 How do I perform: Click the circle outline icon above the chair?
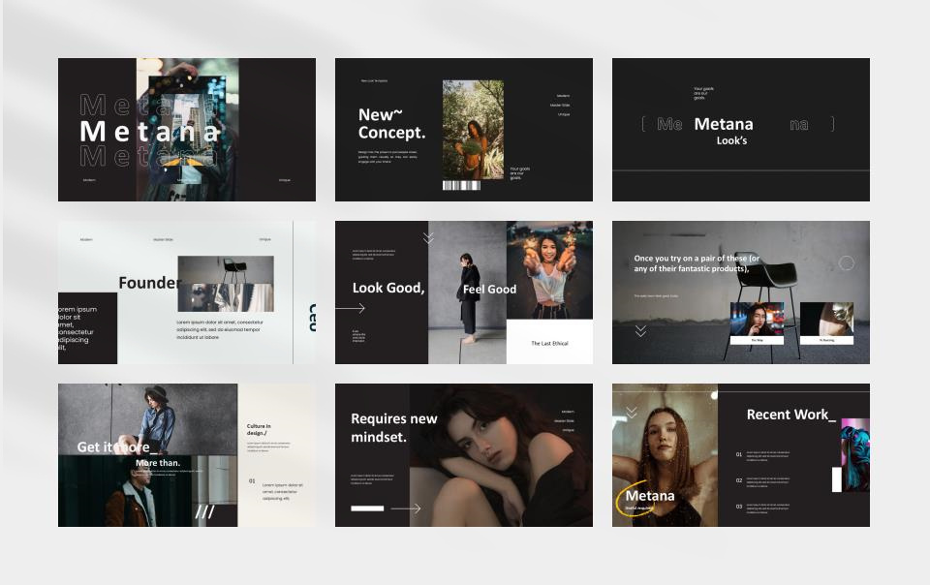pos(846,262)
